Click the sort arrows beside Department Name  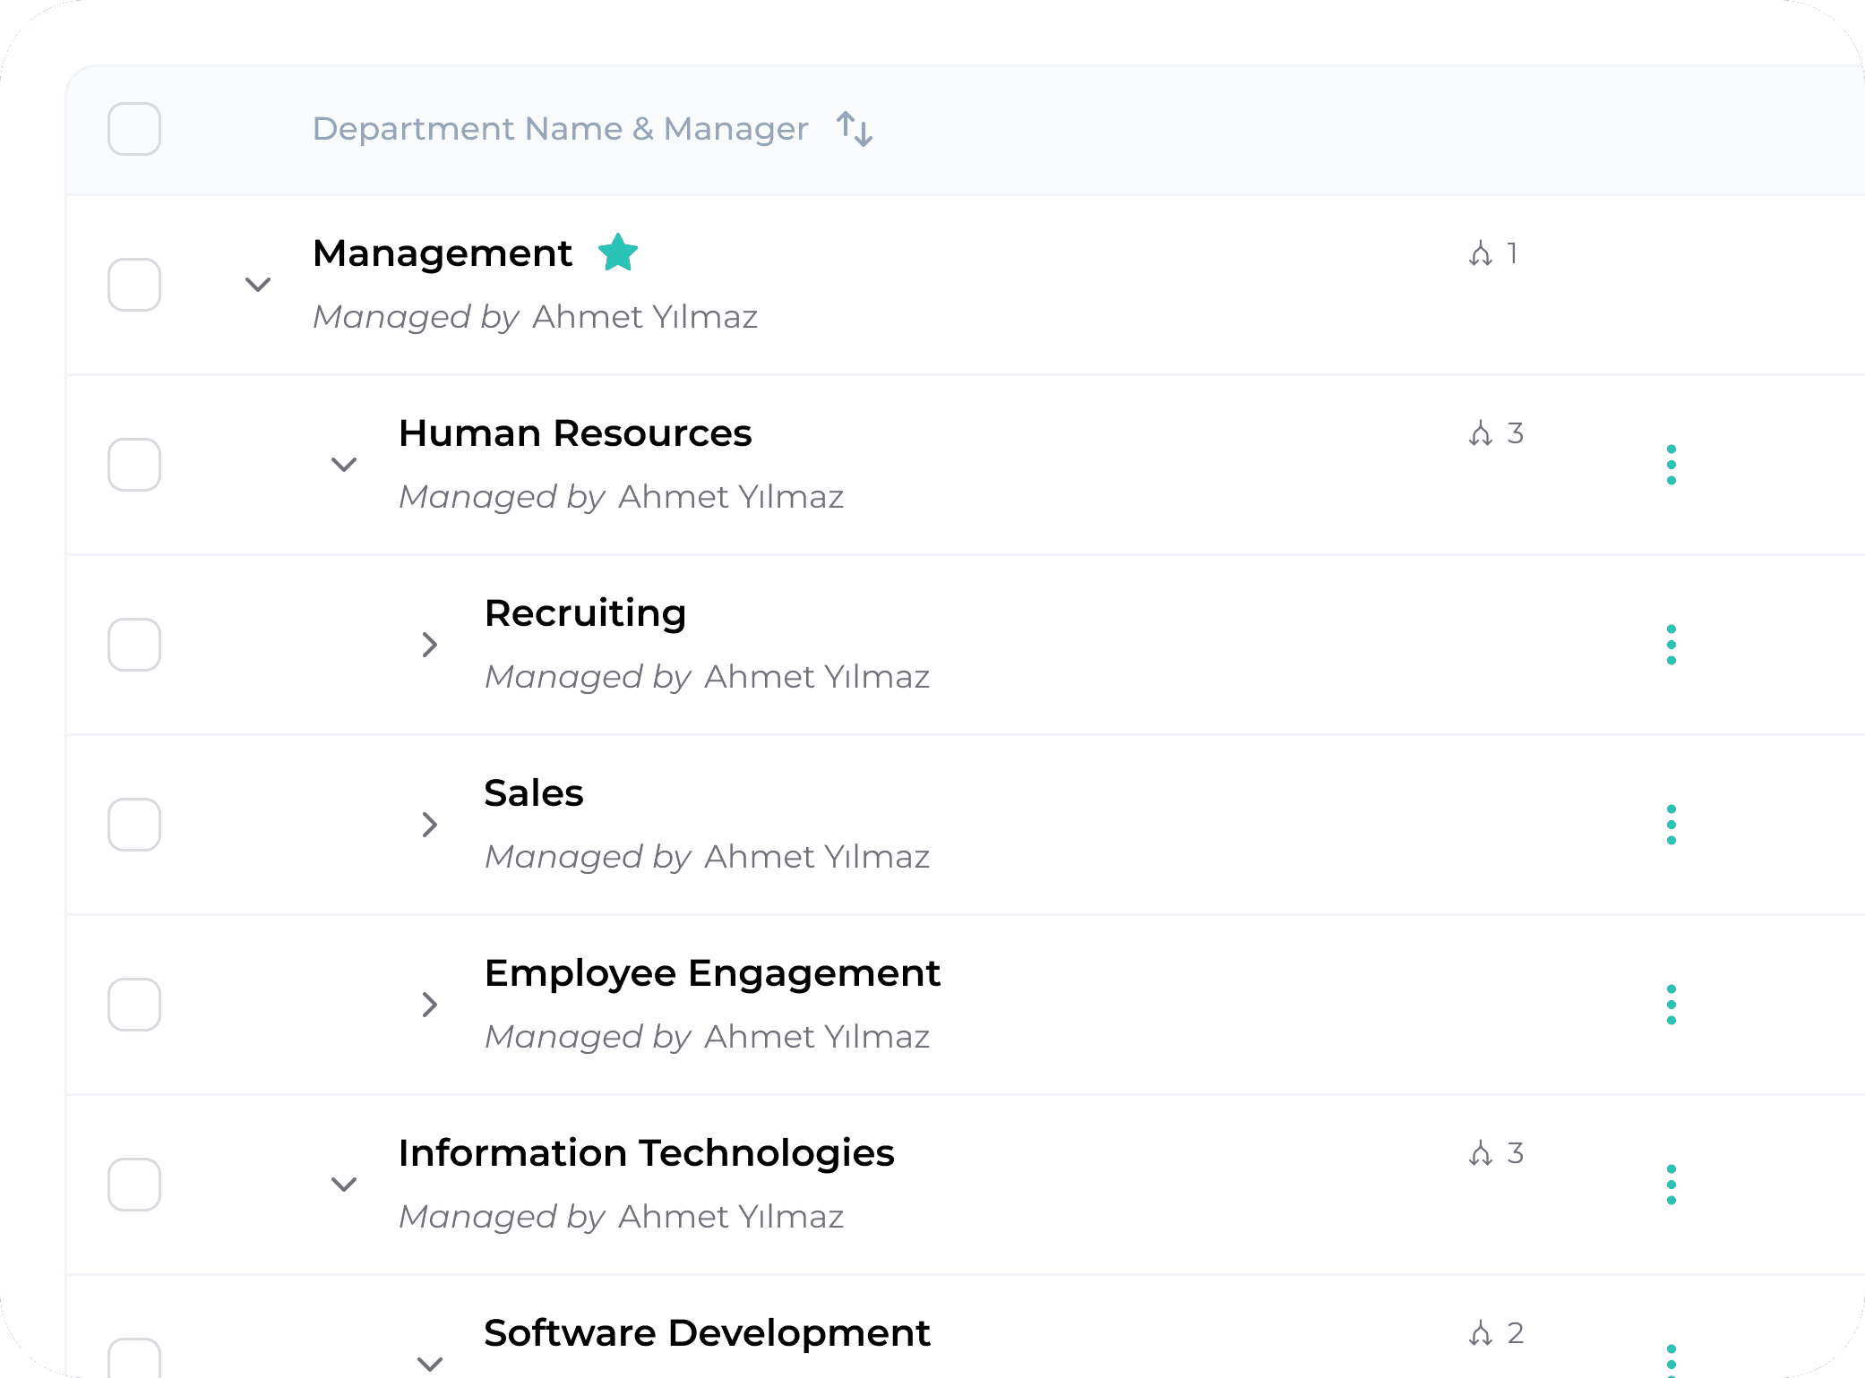click(854, 129)
